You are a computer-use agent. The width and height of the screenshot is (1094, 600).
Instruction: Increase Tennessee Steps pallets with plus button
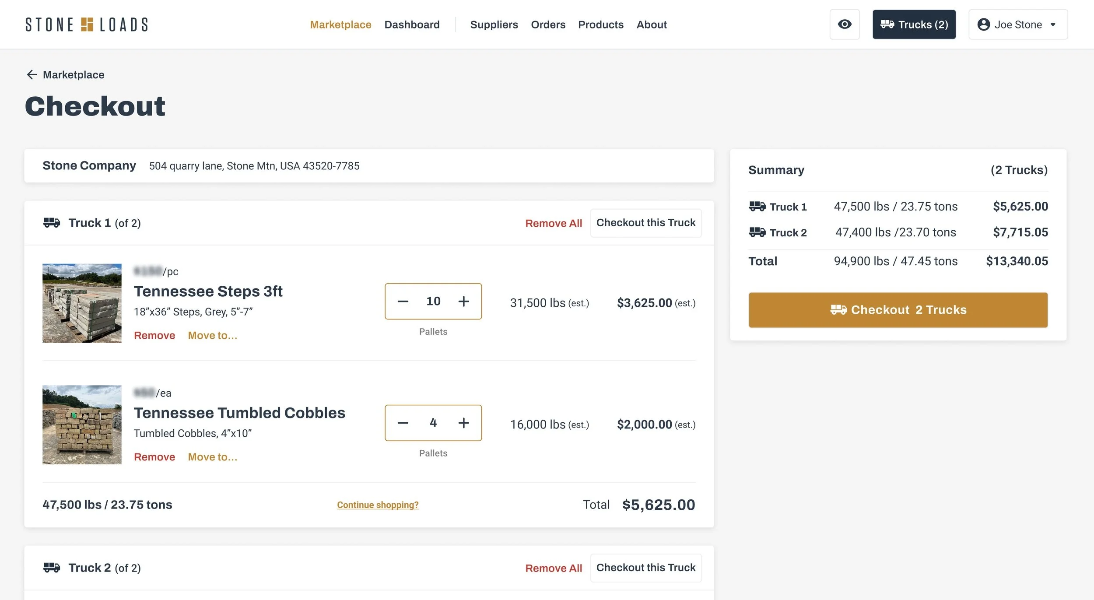463,301
